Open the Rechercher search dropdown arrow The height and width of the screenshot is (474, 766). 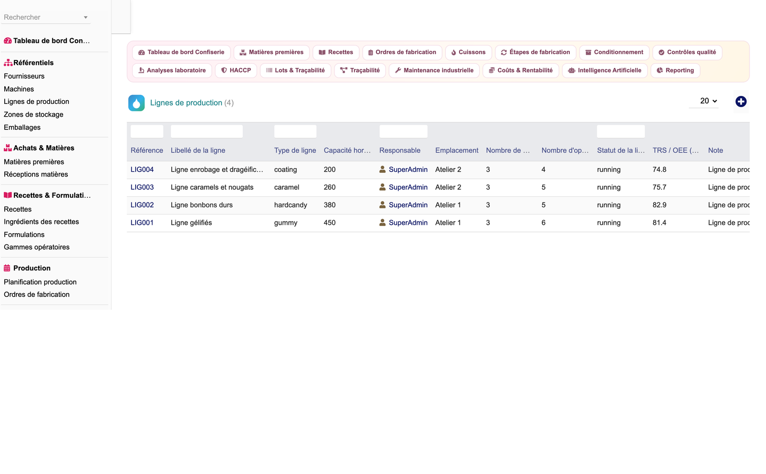pos(85,17)
